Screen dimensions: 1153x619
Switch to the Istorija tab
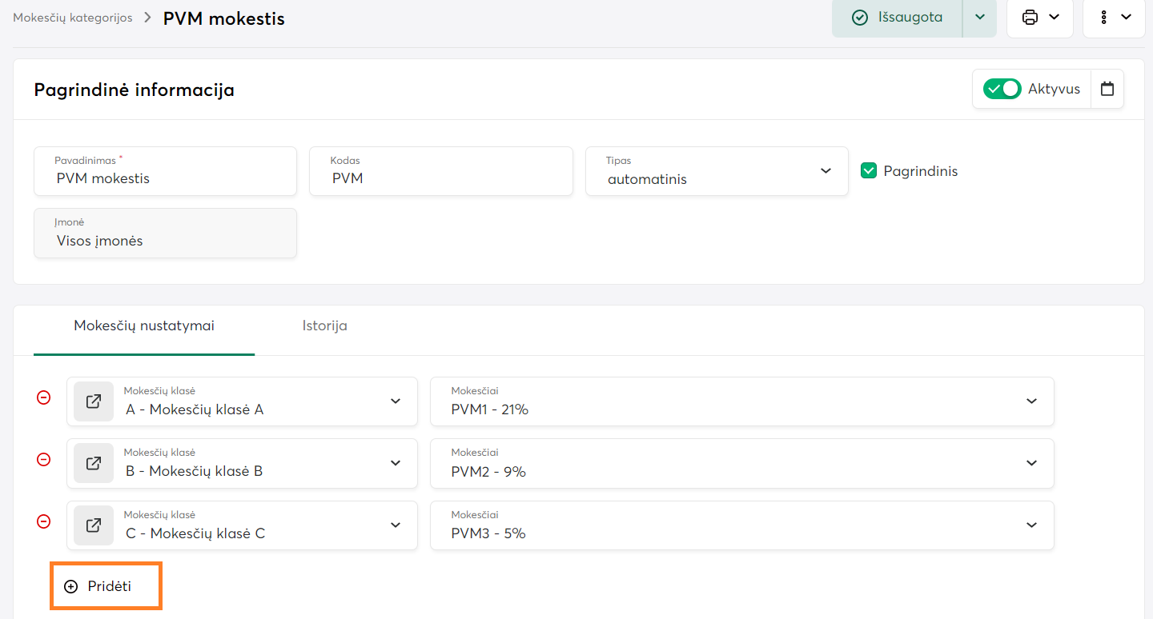[x=324, y=325]
